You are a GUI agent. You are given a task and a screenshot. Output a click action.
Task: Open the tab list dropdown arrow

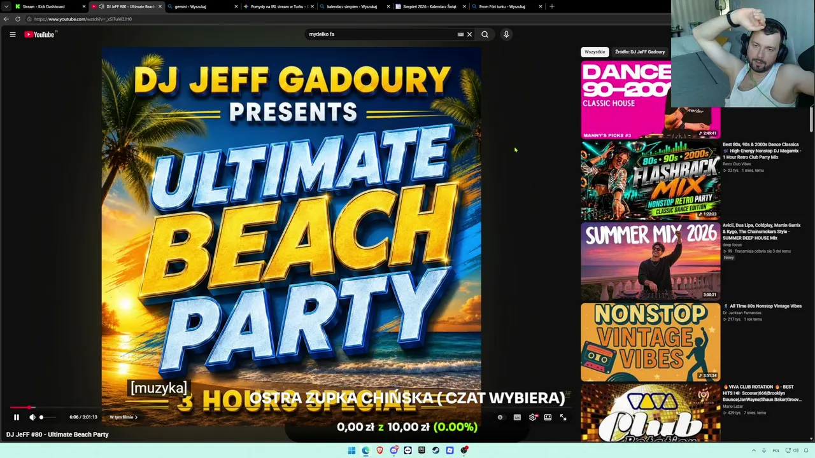pyautogui.click(x=6, y=6)
